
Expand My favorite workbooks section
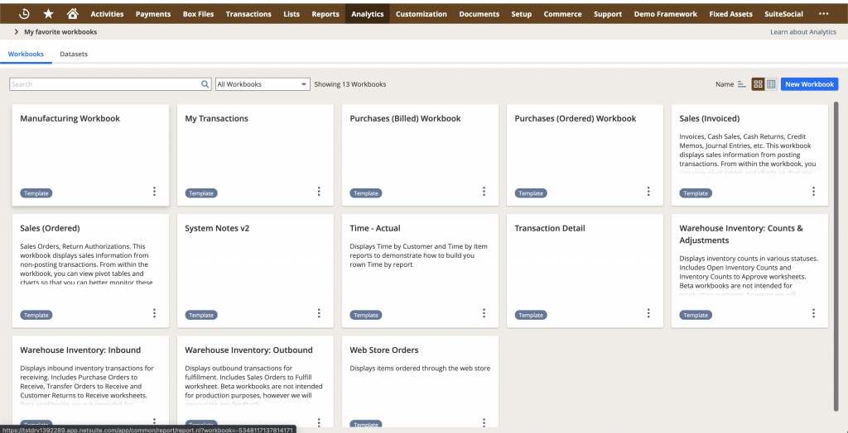coord(17,32)
